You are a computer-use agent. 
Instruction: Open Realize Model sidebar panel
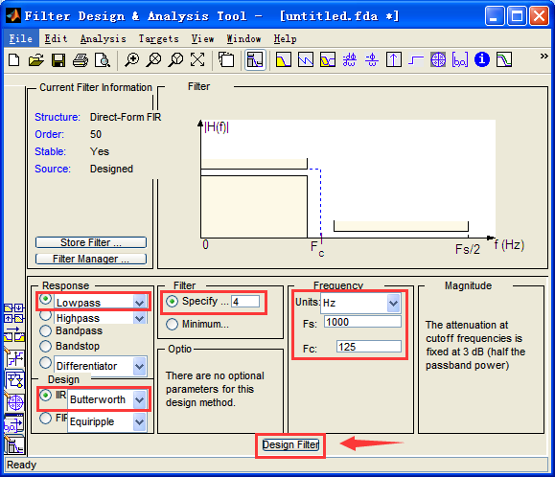(14, 380)
